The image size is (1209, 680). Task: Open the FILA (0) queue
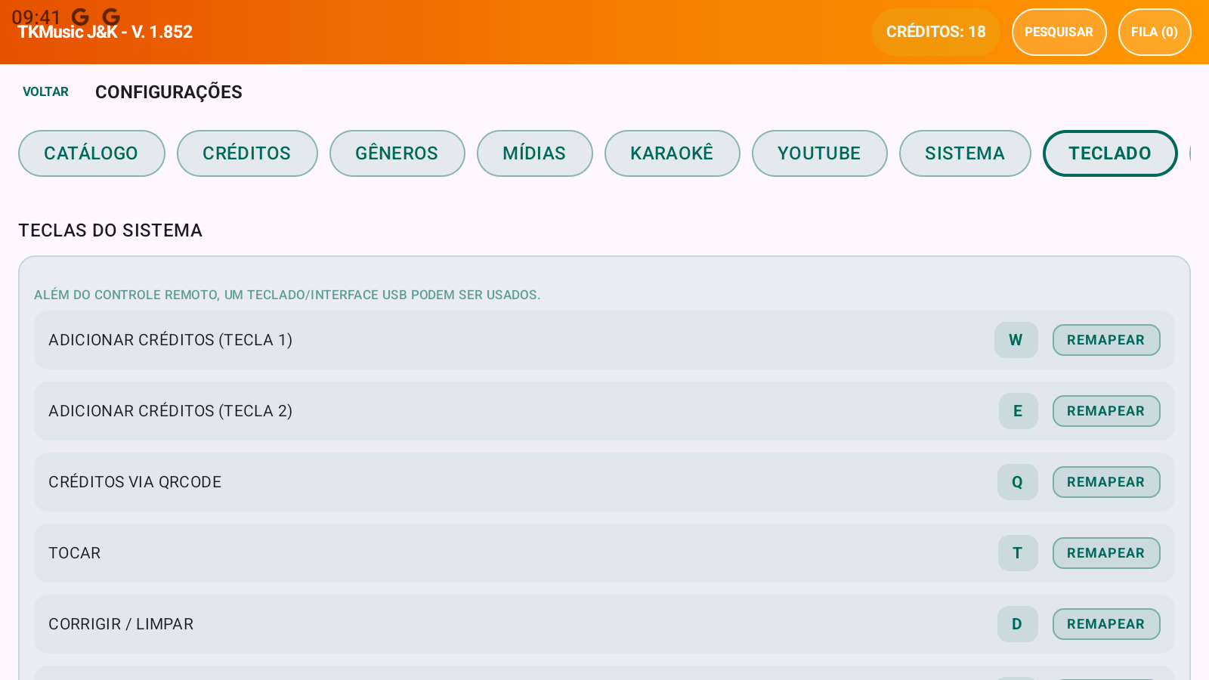click(x=1155, y=32)
